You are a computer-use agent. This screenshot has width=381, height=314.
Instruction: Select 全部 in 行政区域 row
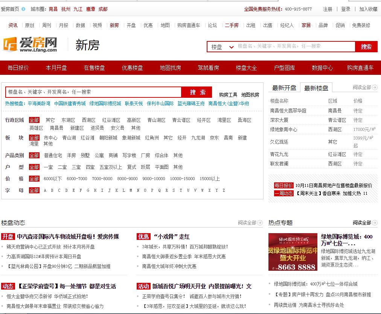point(34,120)
